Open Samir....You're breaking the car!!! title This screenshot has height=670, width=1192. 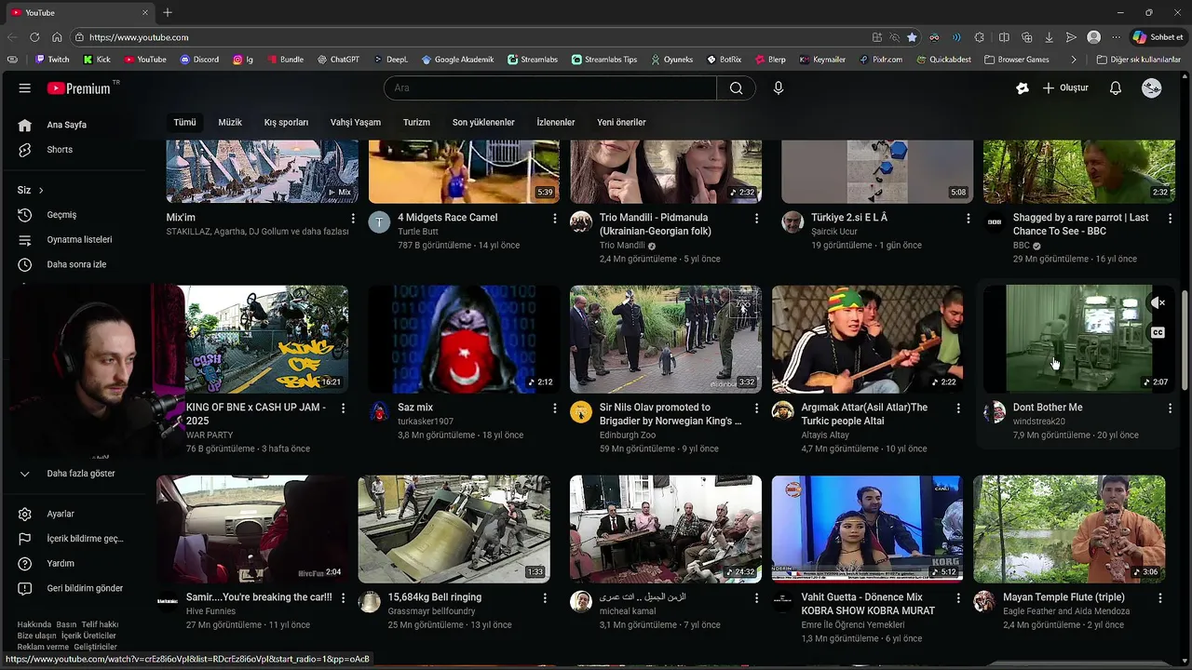point(259,597)
